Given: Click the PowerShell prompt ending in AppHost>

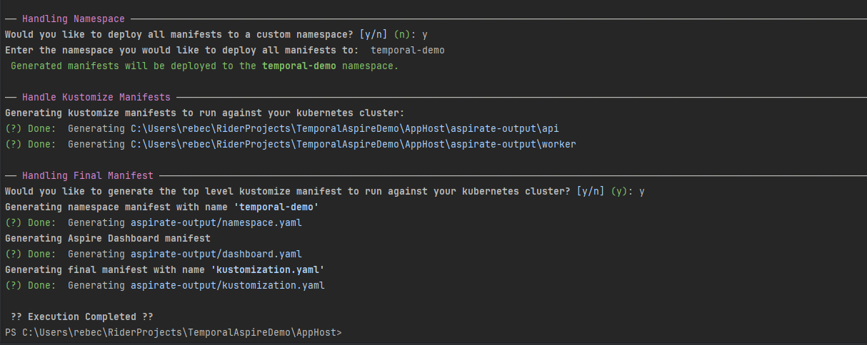Looking at the screenshot, I should pos(174,332).
